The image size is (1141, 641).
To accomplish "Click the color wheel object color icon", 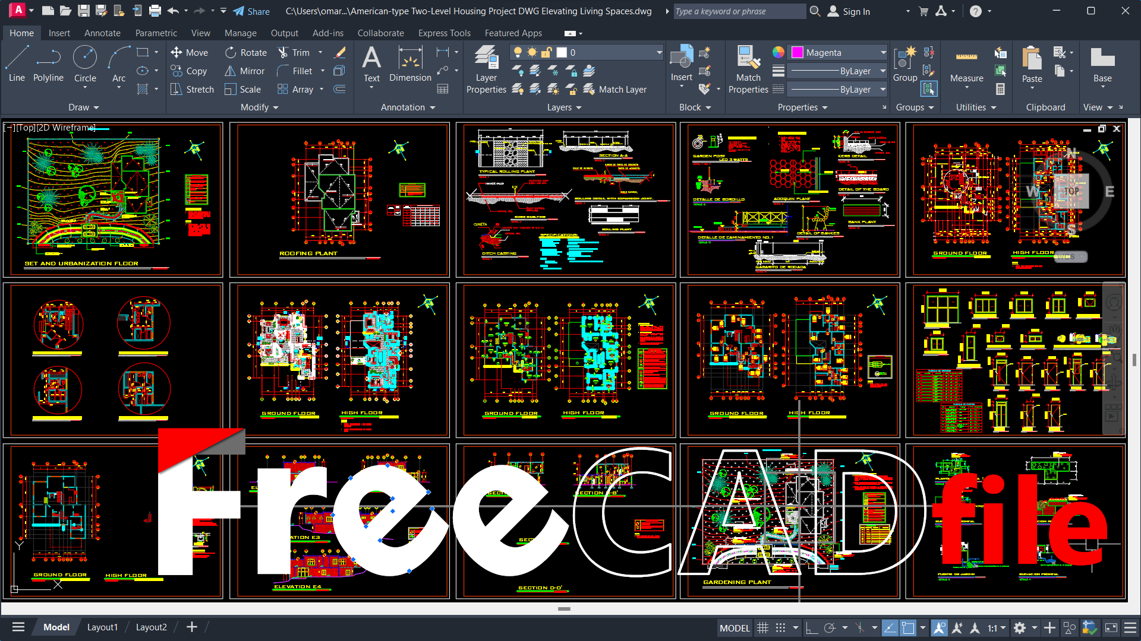I will [x=778, y=52].
